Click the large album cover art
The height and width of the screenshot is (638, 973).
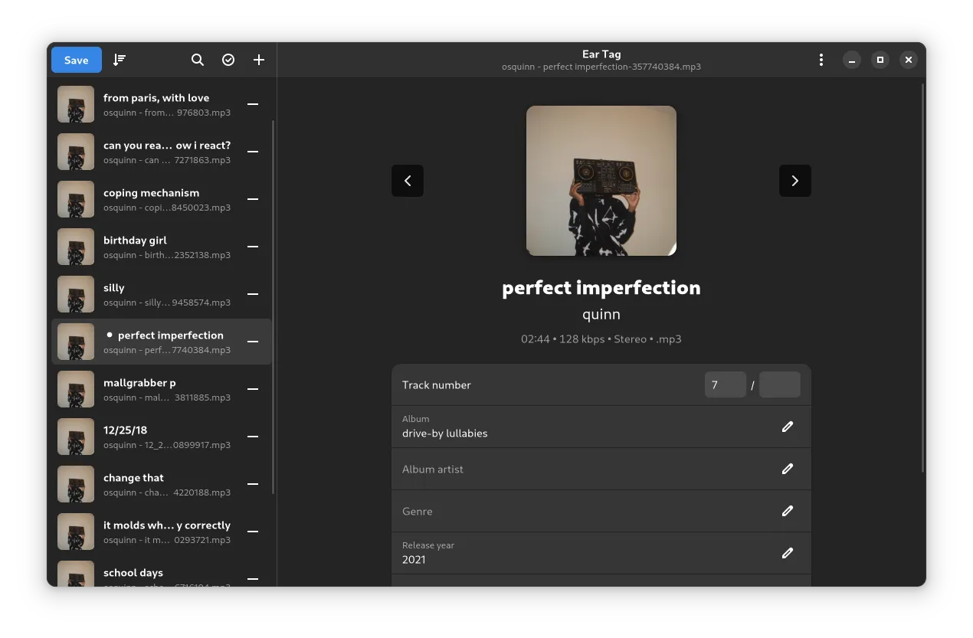(601, 181)
